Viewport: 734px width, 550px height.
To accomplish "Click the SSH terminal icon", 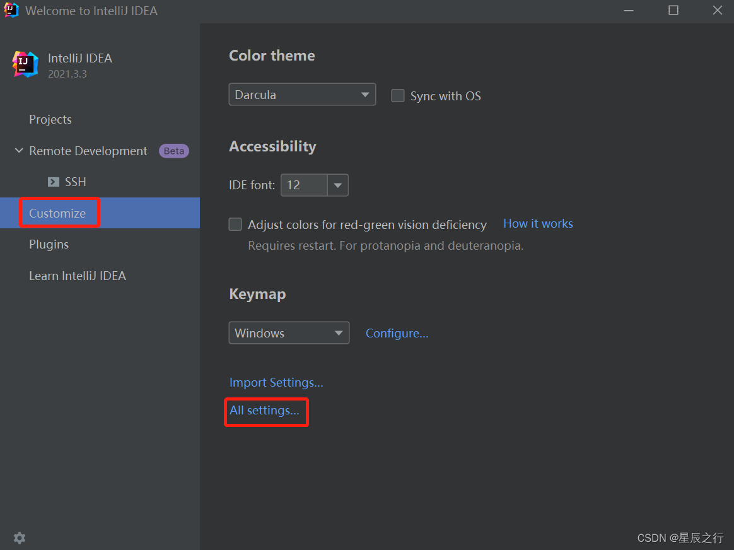I will [x=54, y=182].
